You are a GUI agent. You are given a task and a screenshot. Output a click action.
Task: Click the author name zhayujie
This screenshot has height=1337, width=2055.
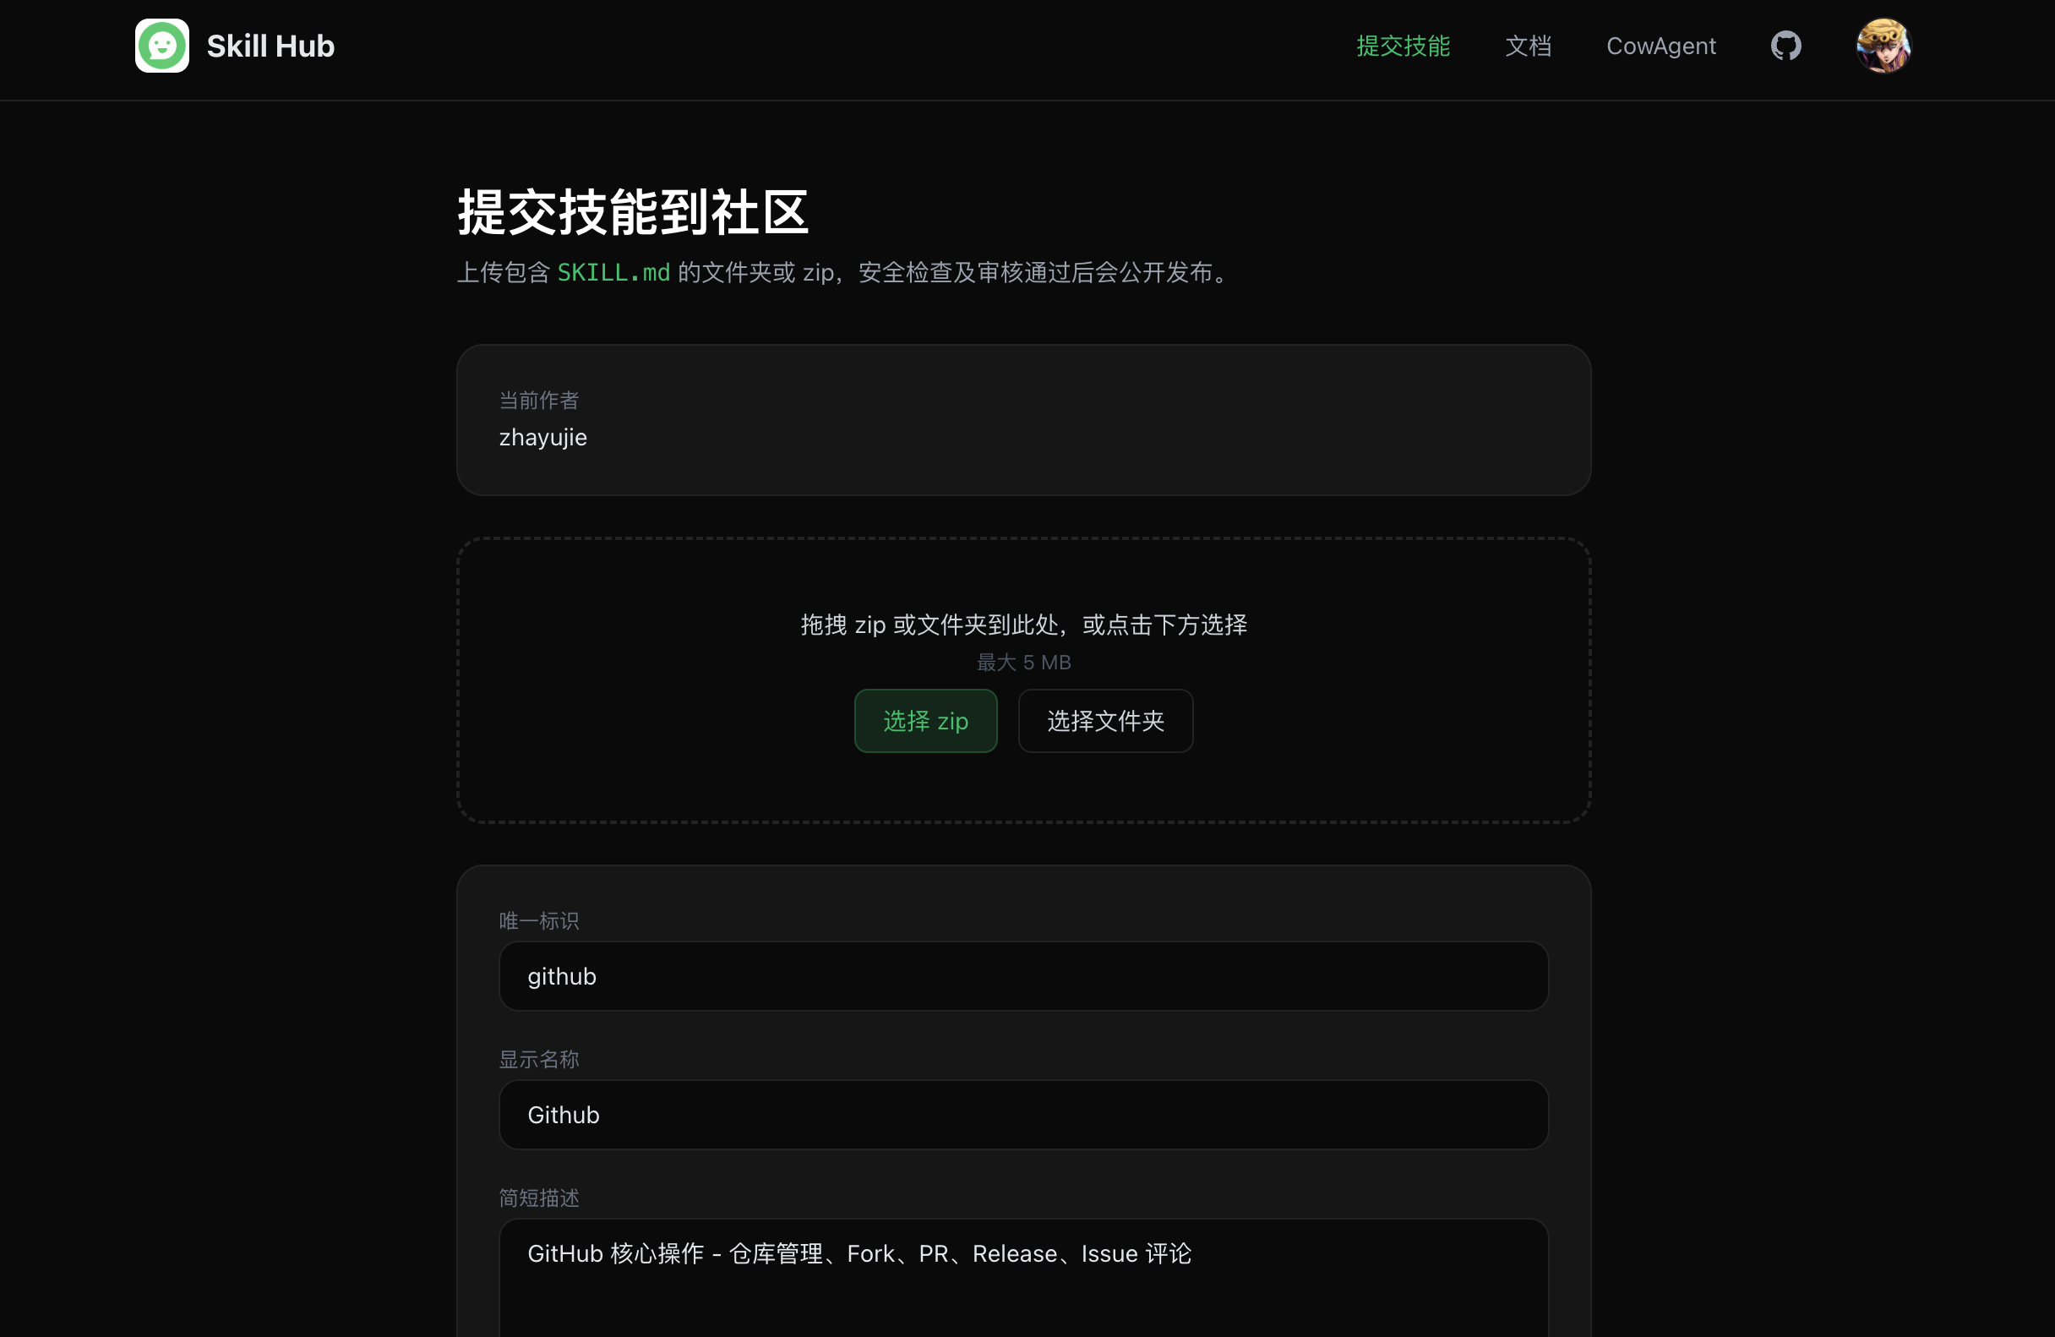point(543,437)
